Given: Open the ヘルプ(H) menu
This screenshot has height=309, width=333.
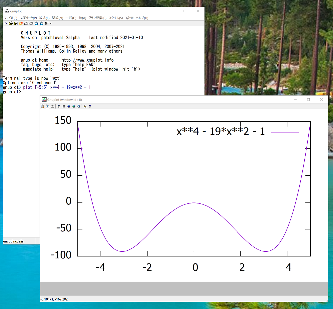Looking at the screenshot, I should (x=142, y=18).
